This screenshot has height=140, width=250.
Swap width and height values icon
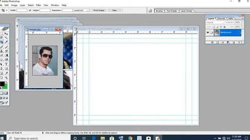pyautogui.click(x=30, y=10)
